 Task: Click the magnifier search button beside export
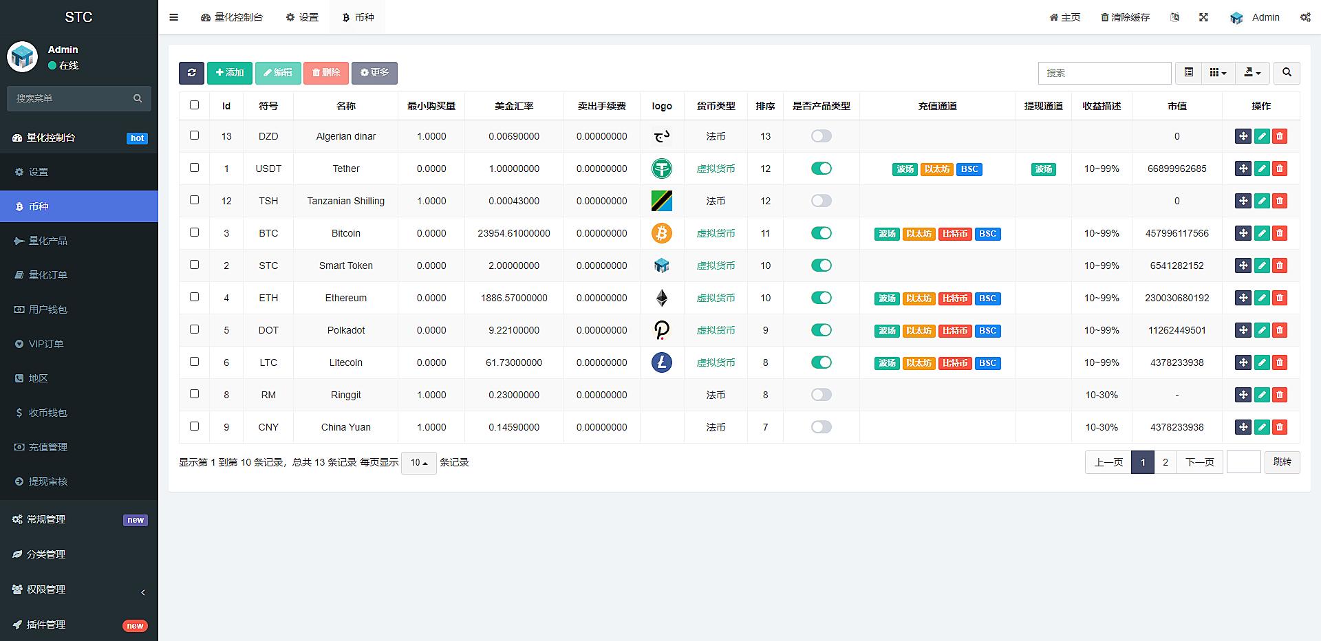1287,73
